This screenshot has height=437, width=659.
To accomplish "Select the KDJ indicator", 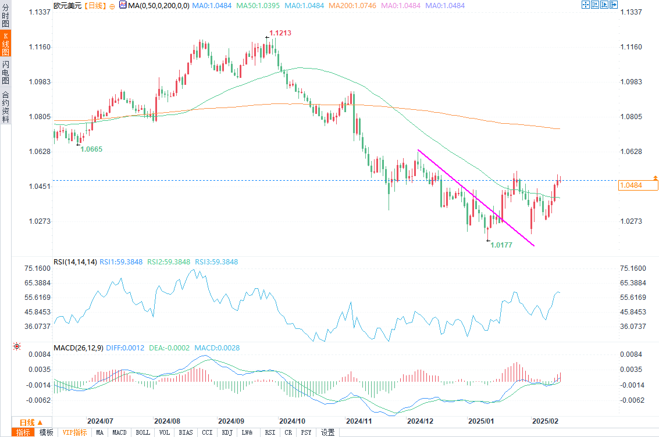I will [227, 432].
